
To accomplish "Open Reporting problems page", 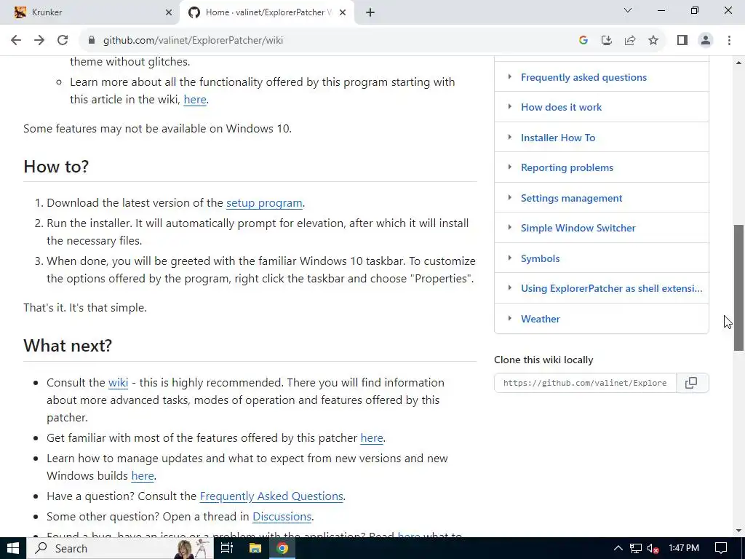I will [567, 168].
